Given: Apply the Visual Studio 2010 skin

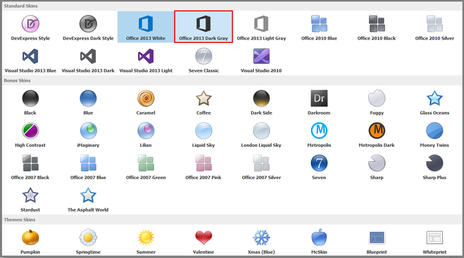Looking at the screenshot, I should pos(261,60).
